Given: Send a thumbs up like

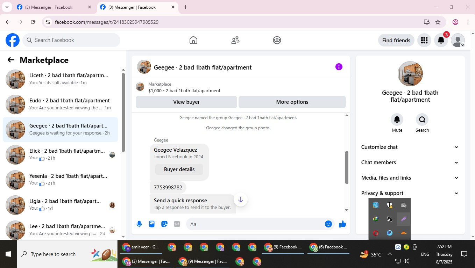Looking at the screenshot, I should [342, 224].
